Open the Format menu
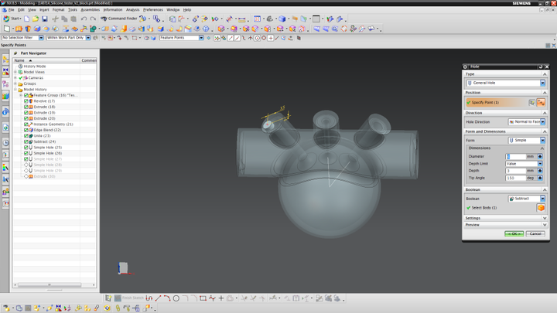Screen dimensions: 557x313 (58, 10)
